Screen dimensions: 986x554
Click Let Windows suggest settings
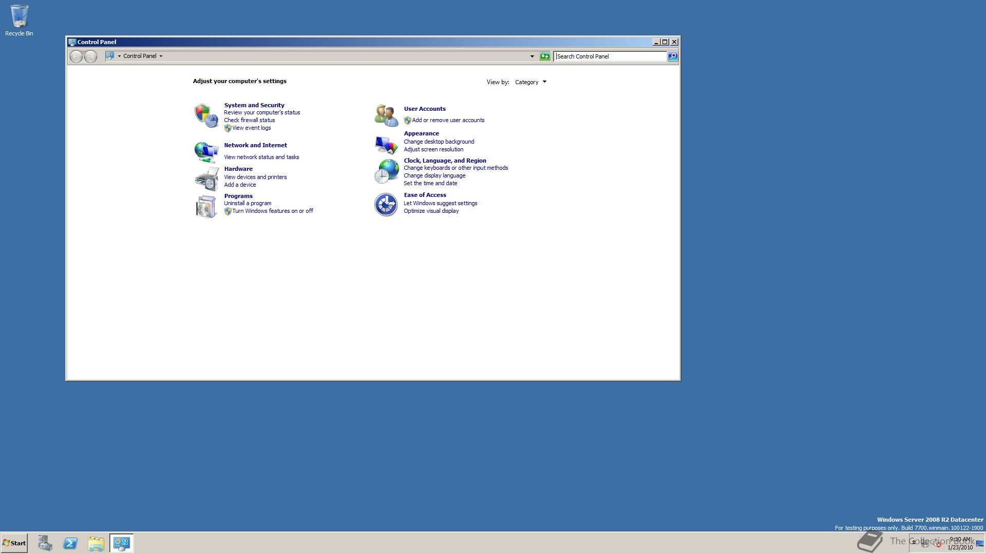pos(441,204)
